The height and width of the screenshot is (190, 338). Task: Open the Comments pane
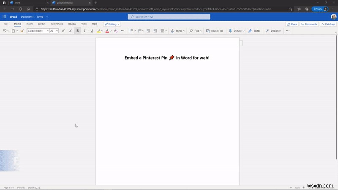click(309, 24)
